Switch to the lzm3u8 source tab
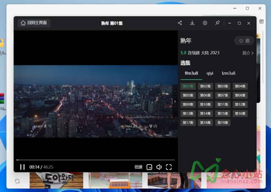Screen dimensions: 271x192 pos(228,73)
